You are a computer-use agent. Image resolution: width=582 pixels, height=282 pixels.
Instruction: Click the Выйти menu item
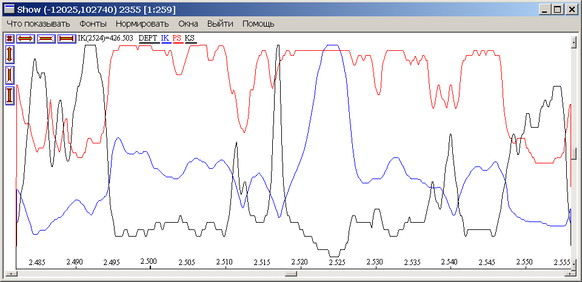click(x=220, y=24)
